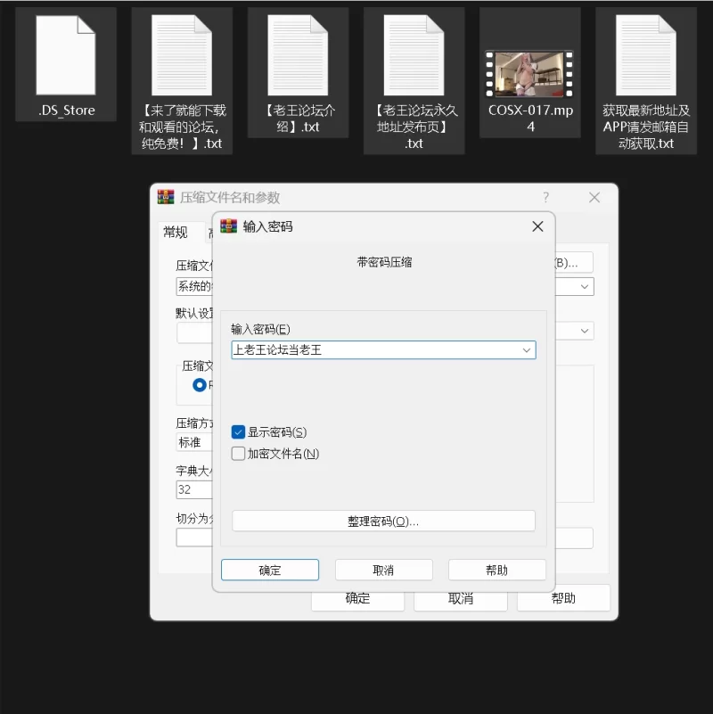
Task: Uncheck the 显示密码 checkbox
Action: [x=238, y=432]
